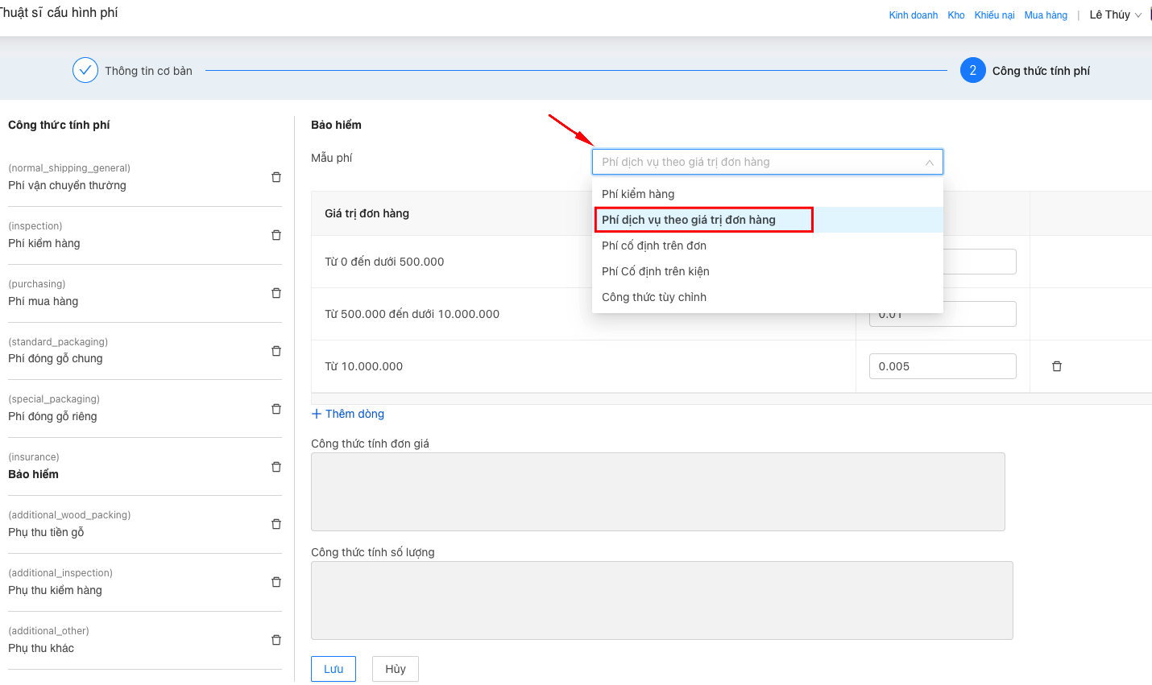The image size is (1152, 685).
Task: Delete the Phí đóng gỗ chung entry
Action: (276, 351)
